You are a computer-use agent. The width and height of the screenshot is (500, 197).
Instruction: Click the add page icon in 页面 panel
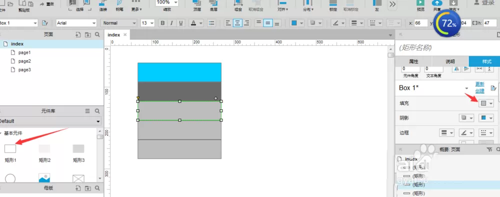(78, 35)
